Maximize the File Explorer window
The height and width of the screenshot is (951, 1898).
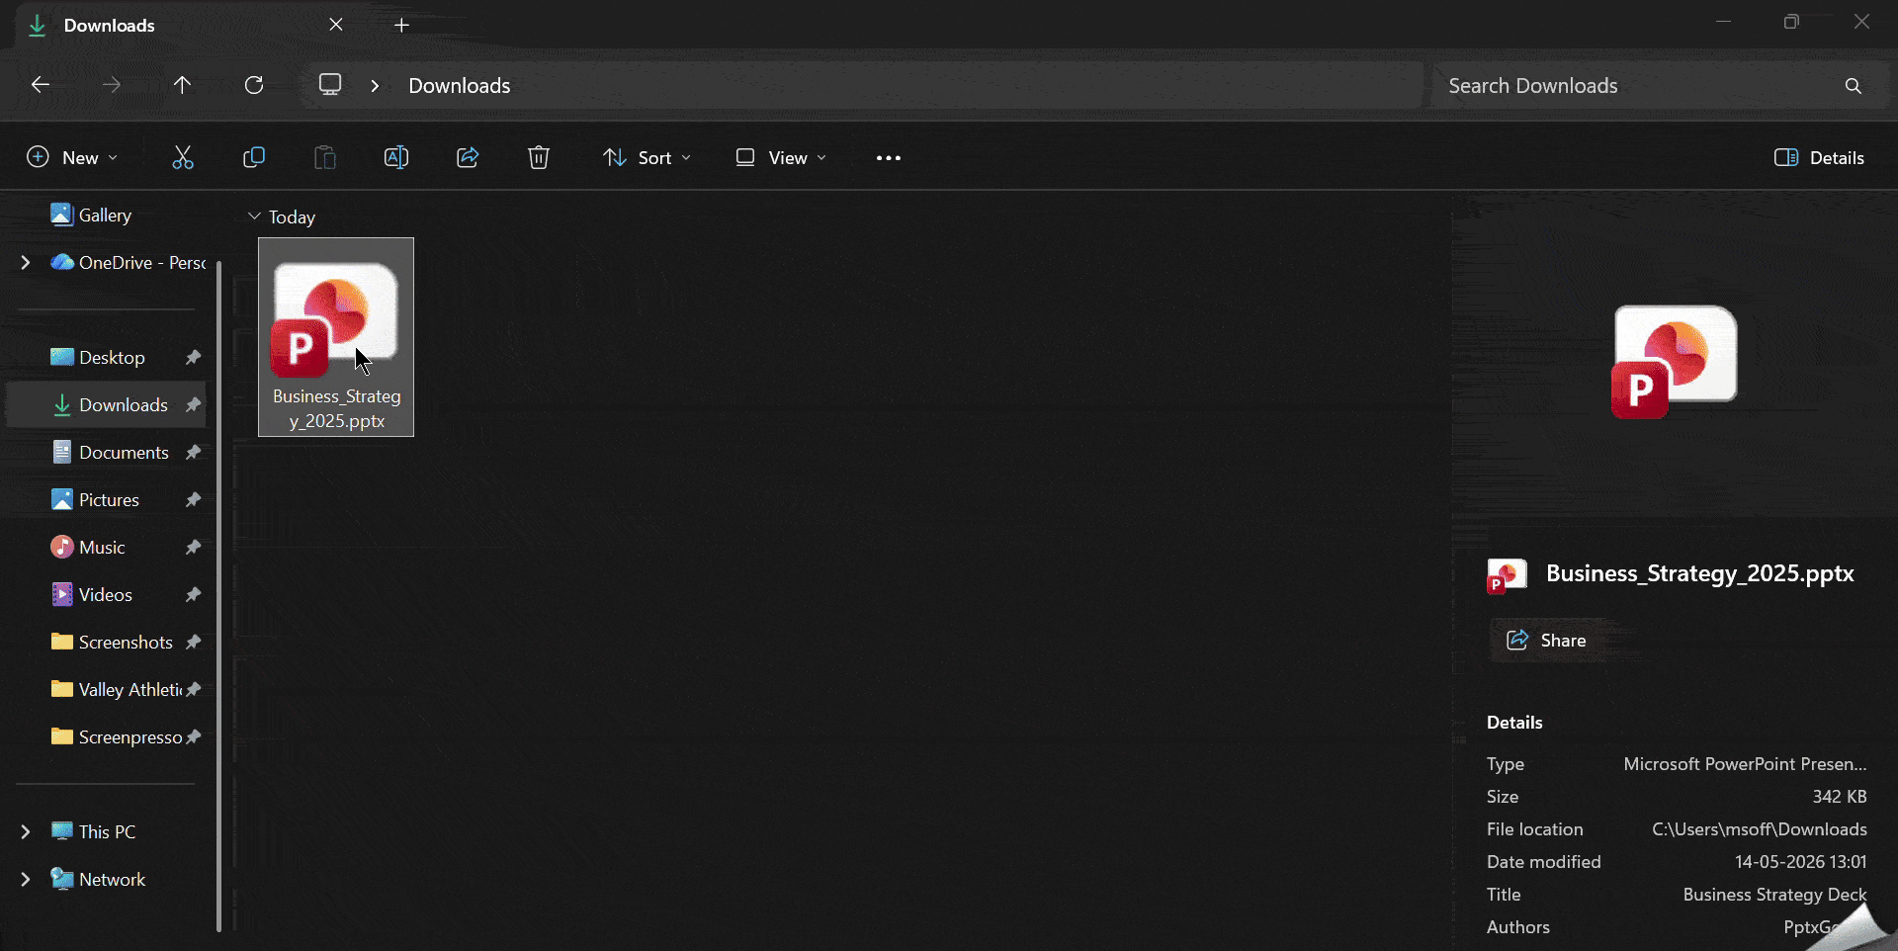coord(1791,22)
